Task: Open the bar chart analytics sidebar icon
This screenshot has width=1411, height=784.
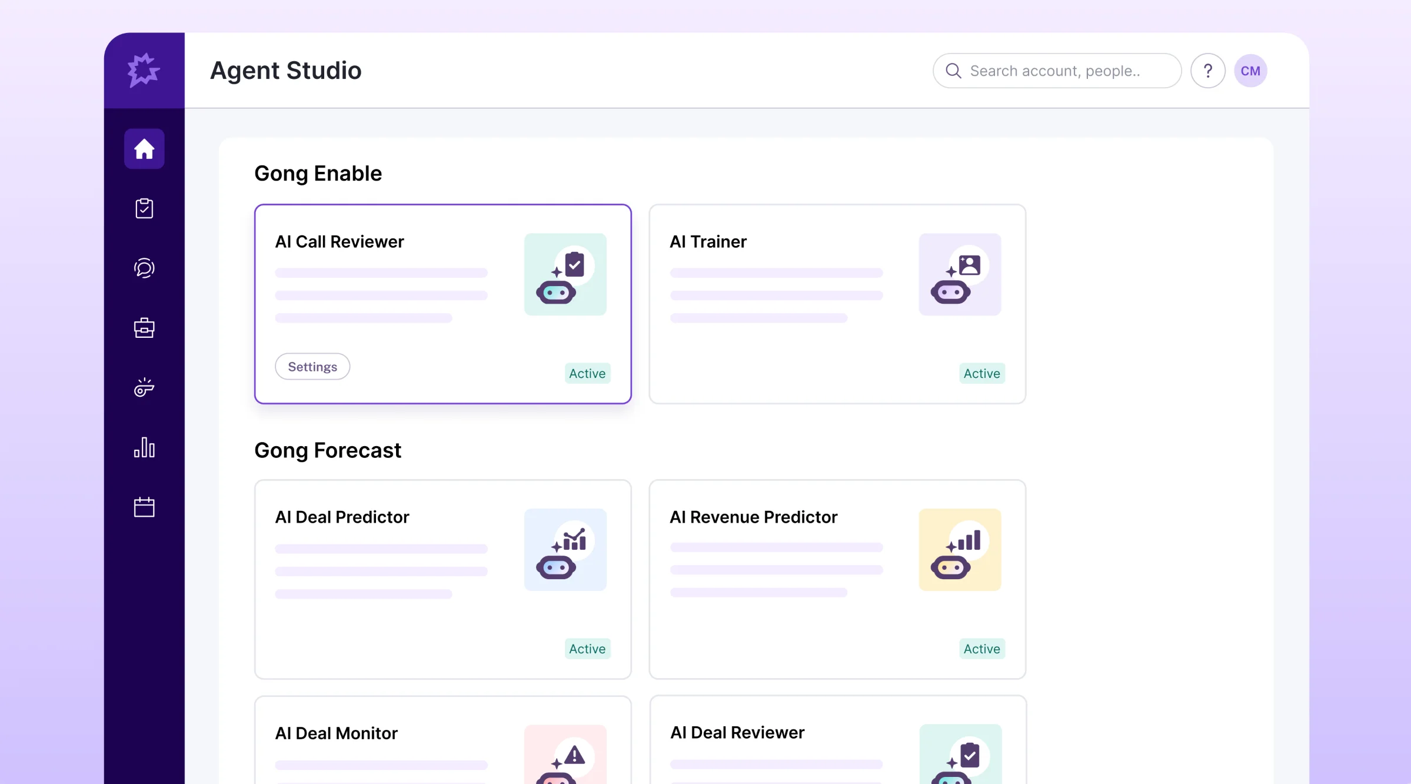Action: 144,447
